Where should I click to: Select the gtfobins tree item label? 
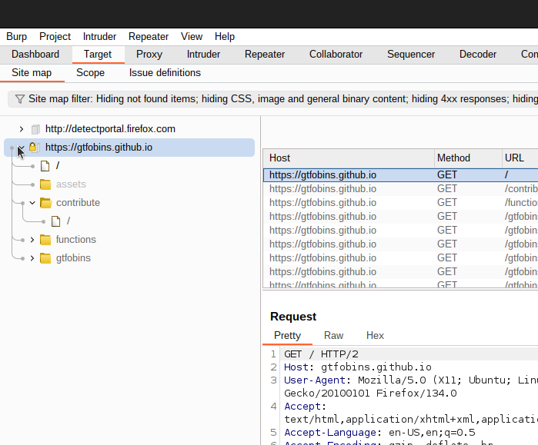tap(73, 258)
